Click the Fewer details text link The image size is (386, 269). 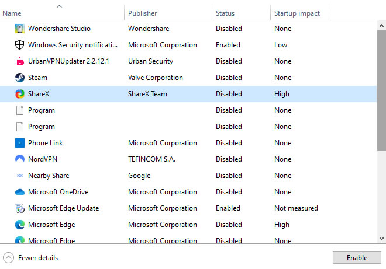(38, 258)
